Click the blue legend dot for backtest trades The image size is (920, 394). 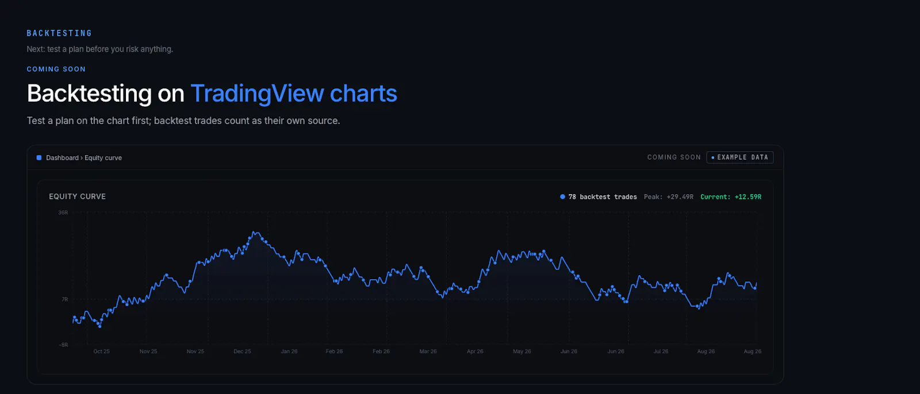[562, 197]
